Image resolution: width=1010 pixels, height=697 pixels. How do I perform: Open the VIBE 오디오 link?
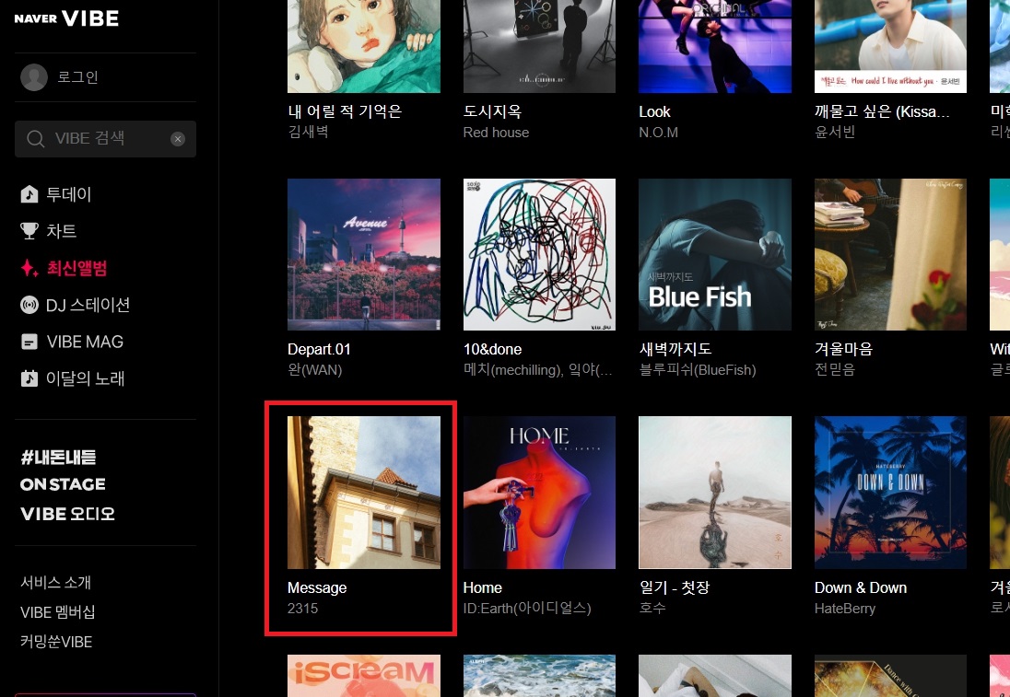[x=67, y=514]
